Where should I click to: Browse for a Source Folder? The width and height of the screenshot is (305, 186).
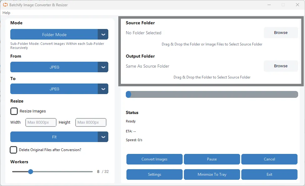[x=280, y=32]
